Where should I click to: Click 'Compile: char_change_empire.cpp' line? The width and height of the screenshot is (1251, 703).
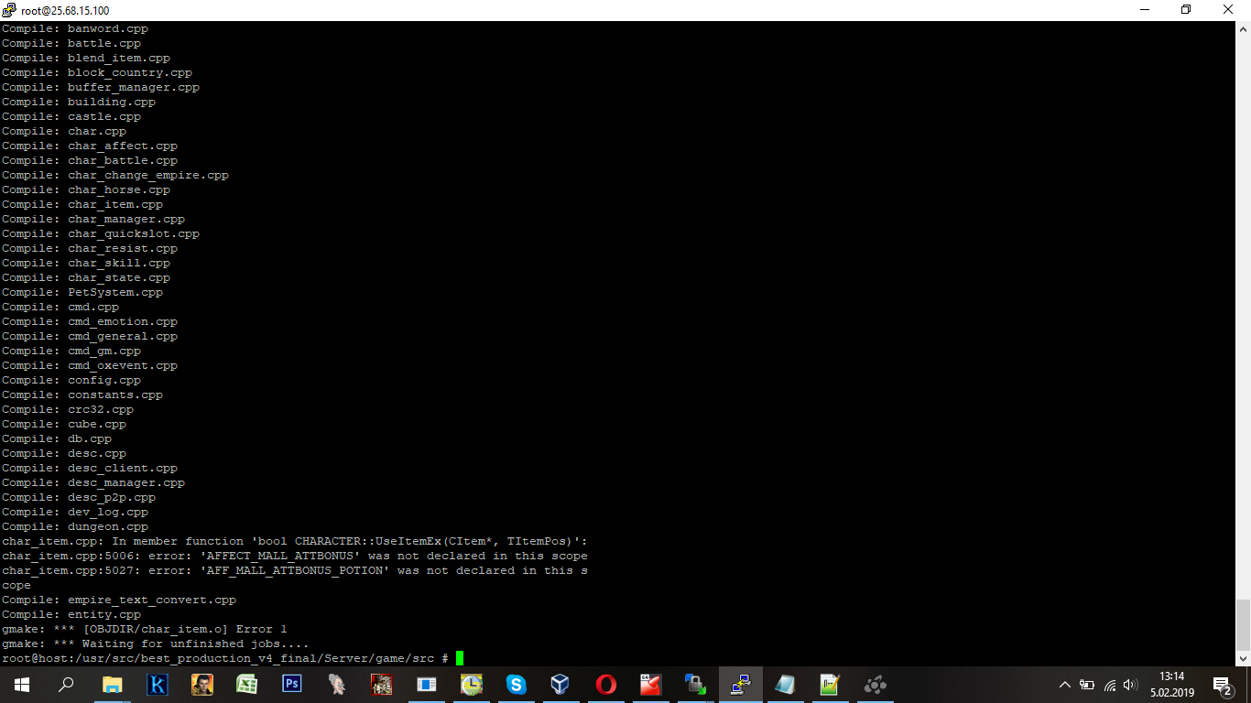click(115, 175)
